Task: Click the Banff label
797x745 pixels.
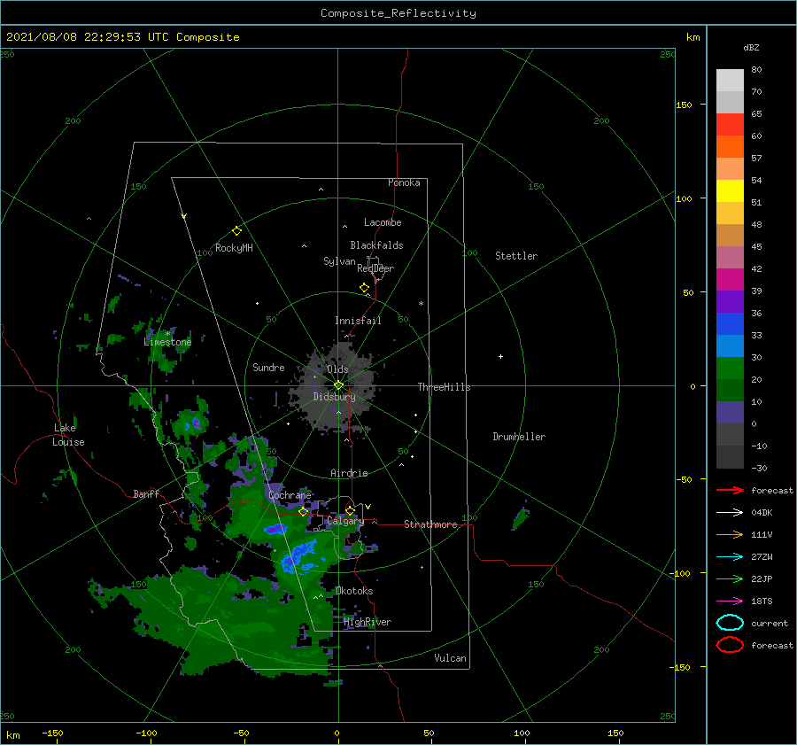Action: click(x=146, y=493)
